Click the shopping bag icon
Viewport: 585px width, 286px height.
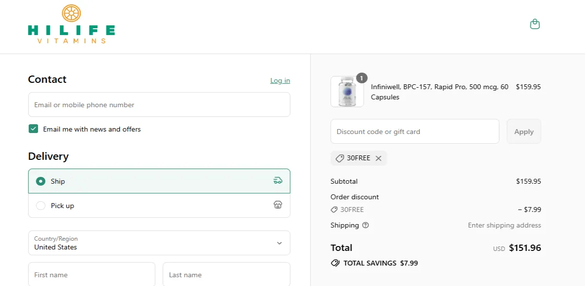[x=535, y=23]
